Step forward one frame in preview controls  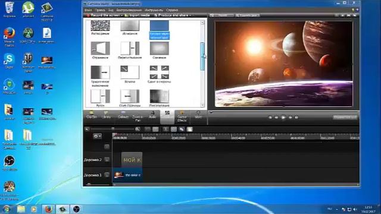[x=290, y=118]
